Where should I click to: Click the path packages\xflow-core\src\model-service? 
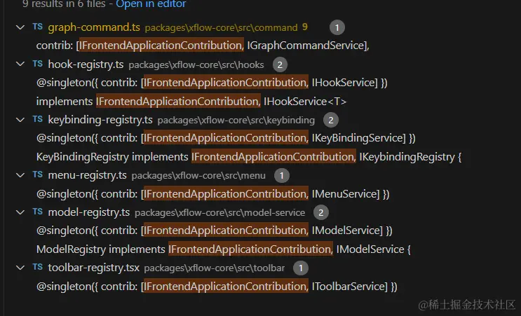(x=220, y=213)
